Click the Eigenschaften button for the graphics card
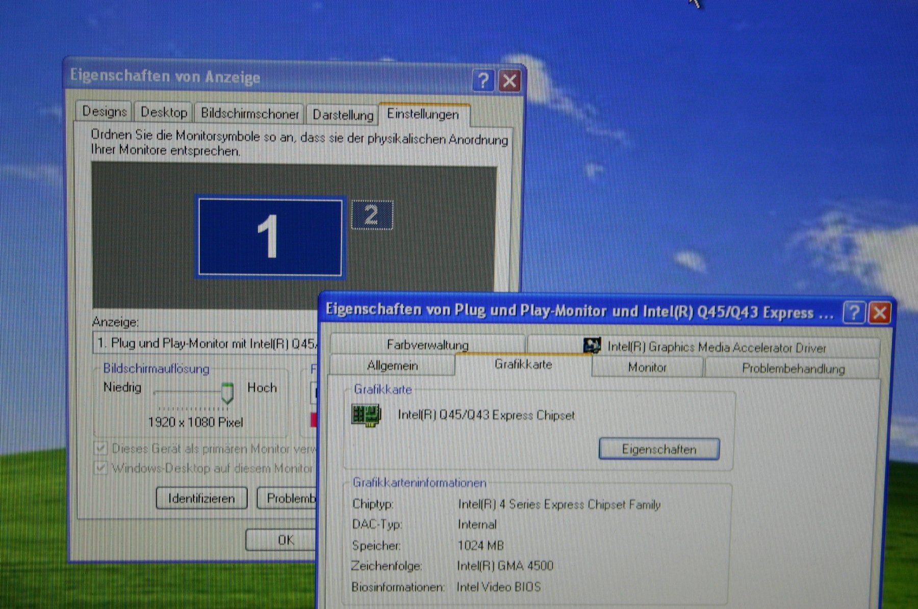Viewport: 918px width, 609px height. tap(659, 449)
